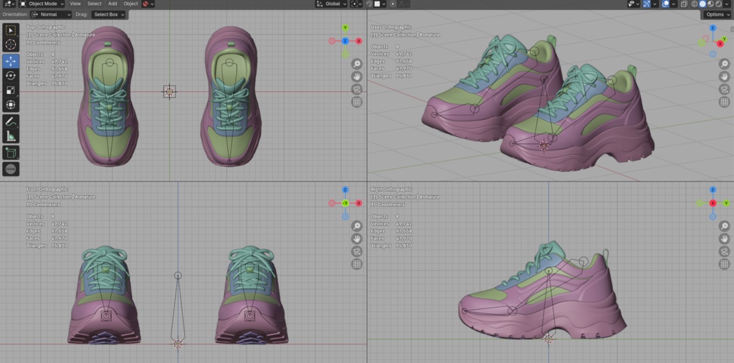This screenshot has width=734, height=363.
Task: Switch to Solid viewport shading
Action: (702, 4)
